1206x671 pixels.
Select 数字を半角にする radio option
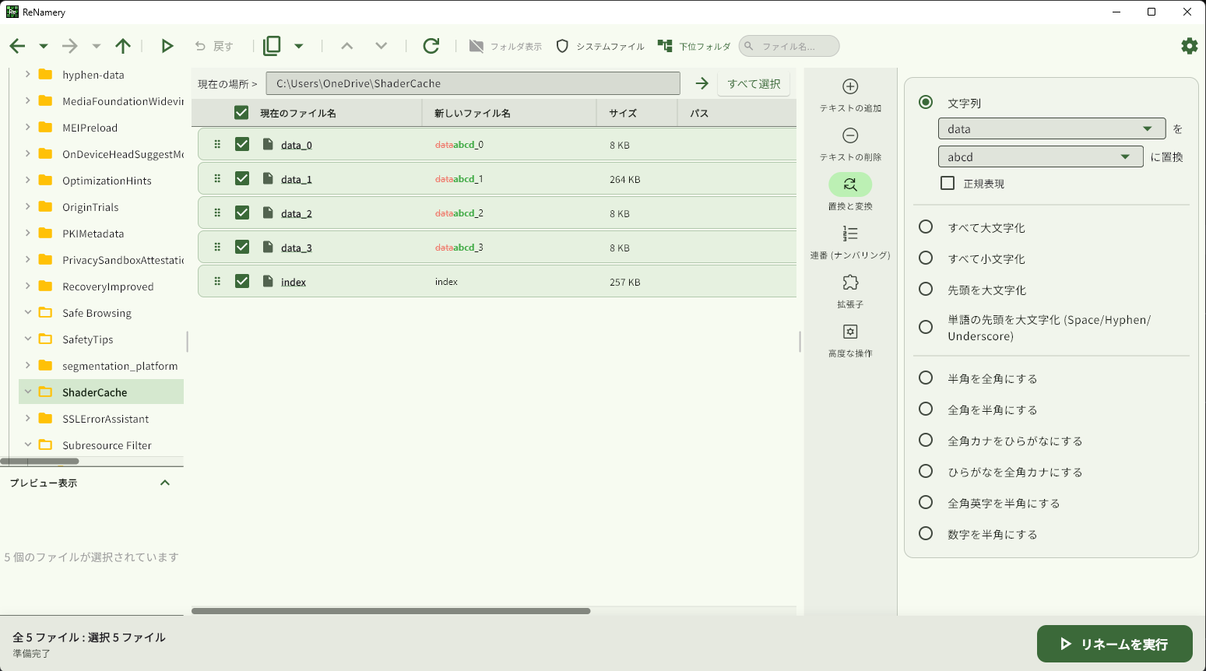click(926, 533)
